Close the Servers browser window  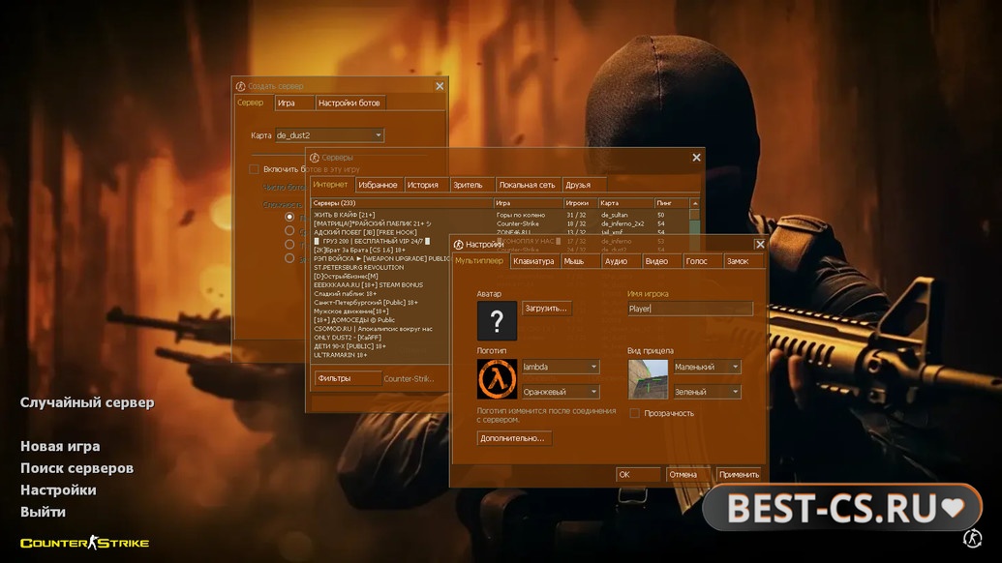click(x=696, y=157)
